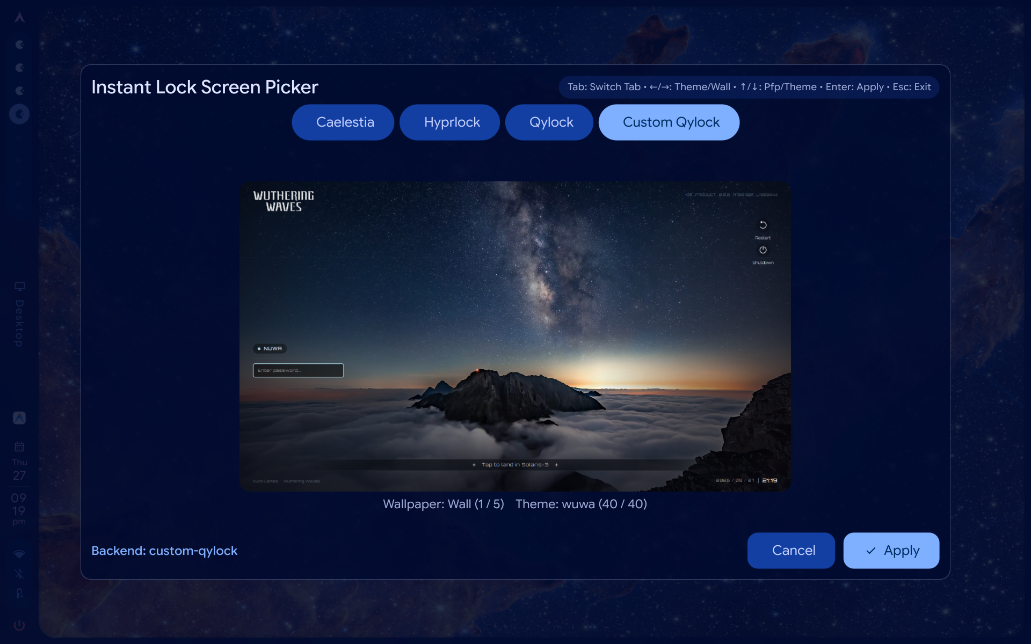Select the highlighted active workspace icon
This screenshot has width=1031, height=644.
[19, 114]
